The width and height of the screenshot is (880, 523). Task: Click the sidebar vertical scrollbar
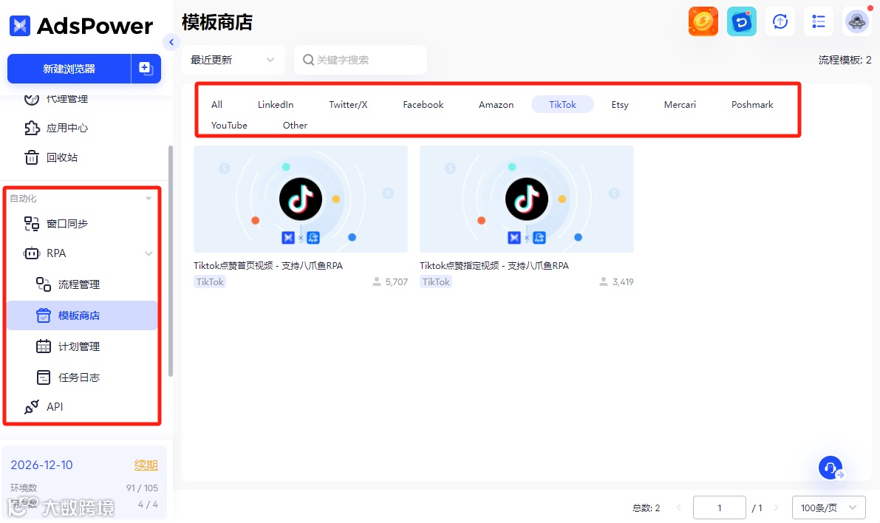tap(171, 261)
